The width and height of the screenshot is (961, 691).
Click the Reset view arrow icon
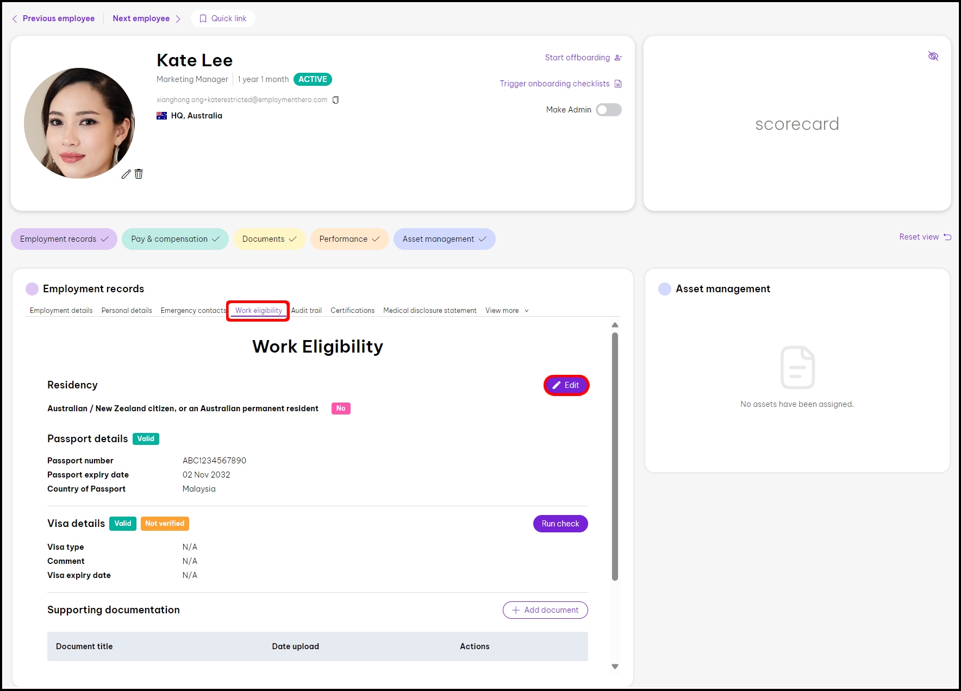coord(947,237)
